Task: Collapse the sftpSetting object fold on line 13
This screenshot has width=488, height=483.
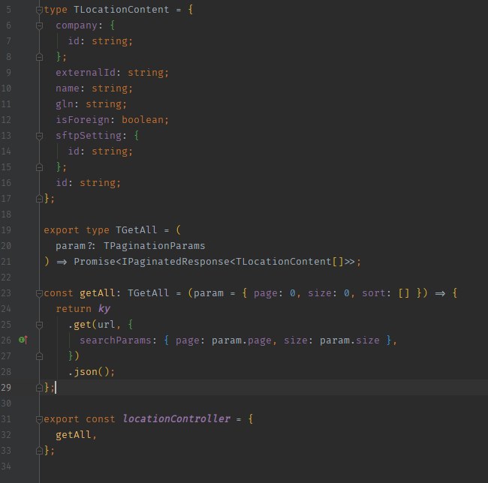Action: click(39, 136)
